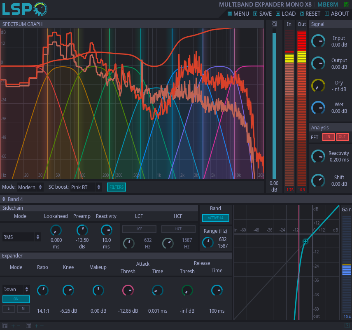Open the Band 4 selector

(13, 199)
